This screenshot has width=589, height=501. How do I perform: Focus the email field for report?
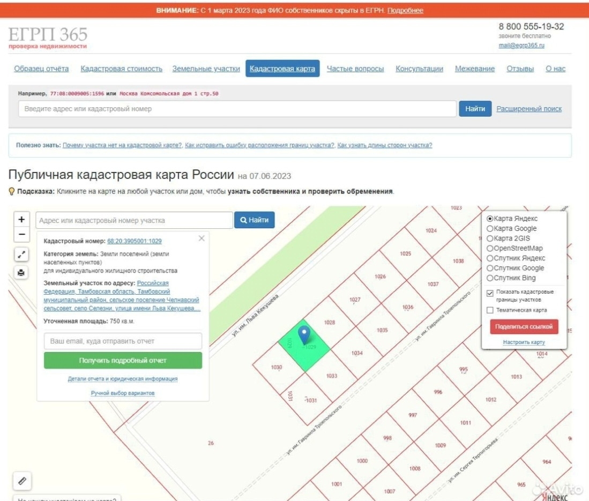click(x=123, y=341)
